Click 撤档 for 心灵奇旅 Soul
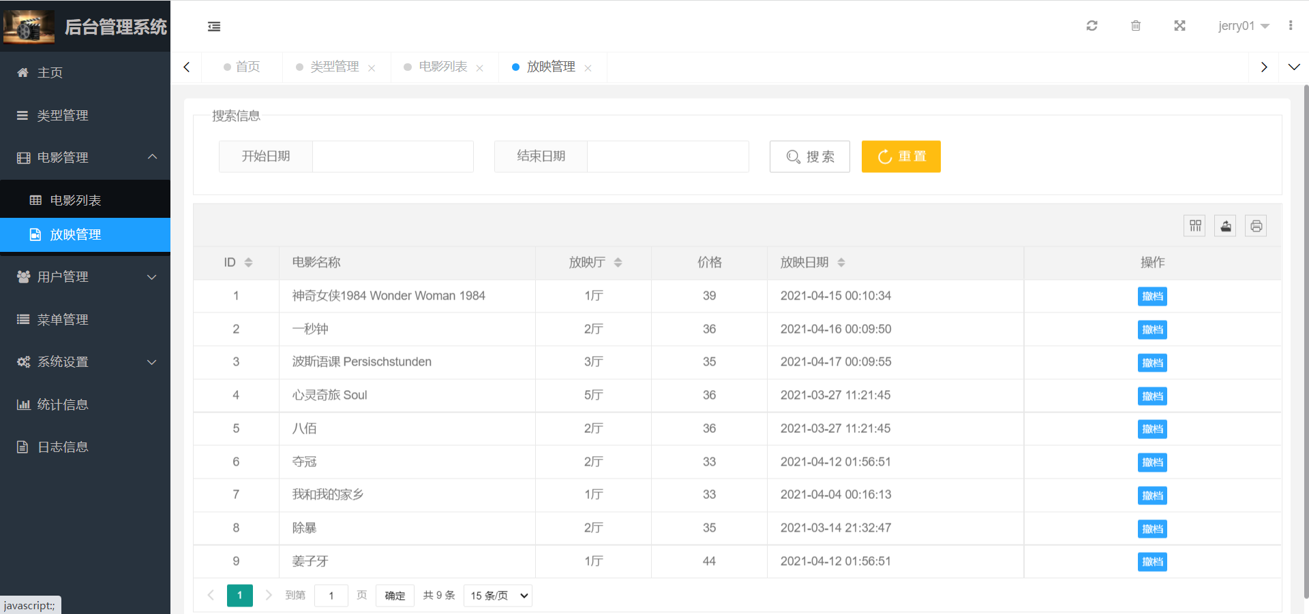1309x614 pixels. point(1152,396)
